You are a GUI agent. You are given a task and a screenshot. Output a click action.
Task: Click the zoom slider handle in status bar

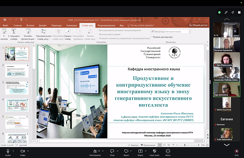185,145
